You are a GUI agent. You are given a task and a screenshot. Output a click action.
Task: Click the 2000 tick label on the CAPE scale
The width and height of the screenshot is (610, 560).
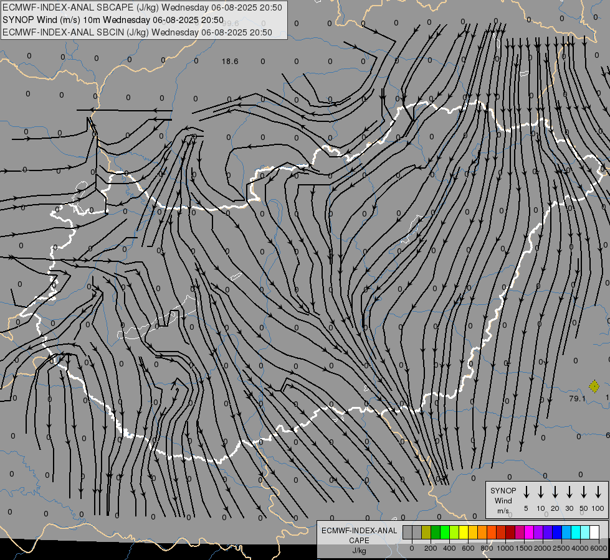(543, 548)
